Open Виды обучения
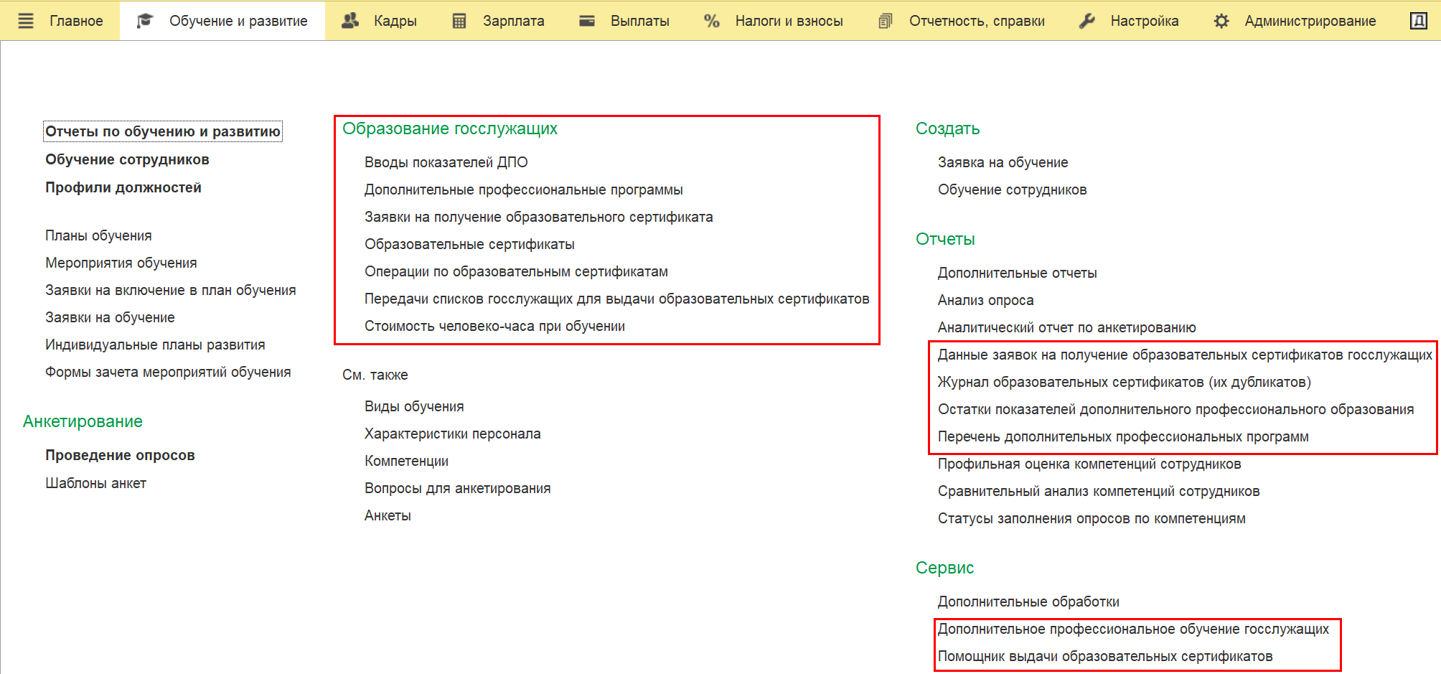 (x=414, y=406)
